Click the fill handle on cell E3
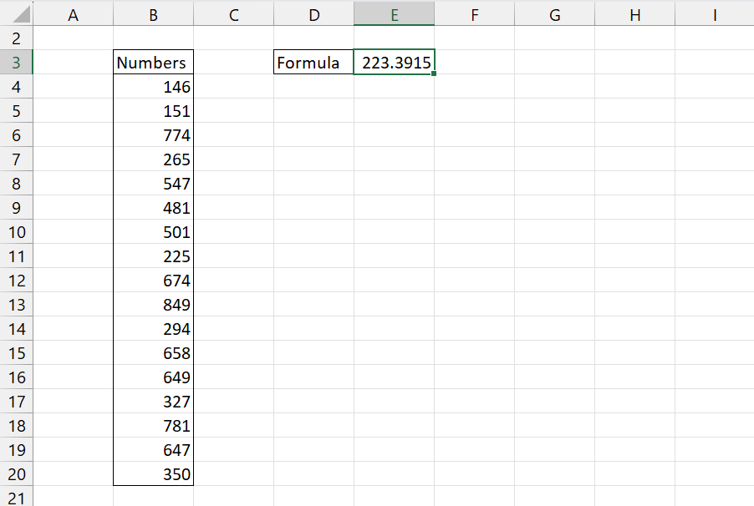The image size is (754, 506). click(x=434, y=74)
